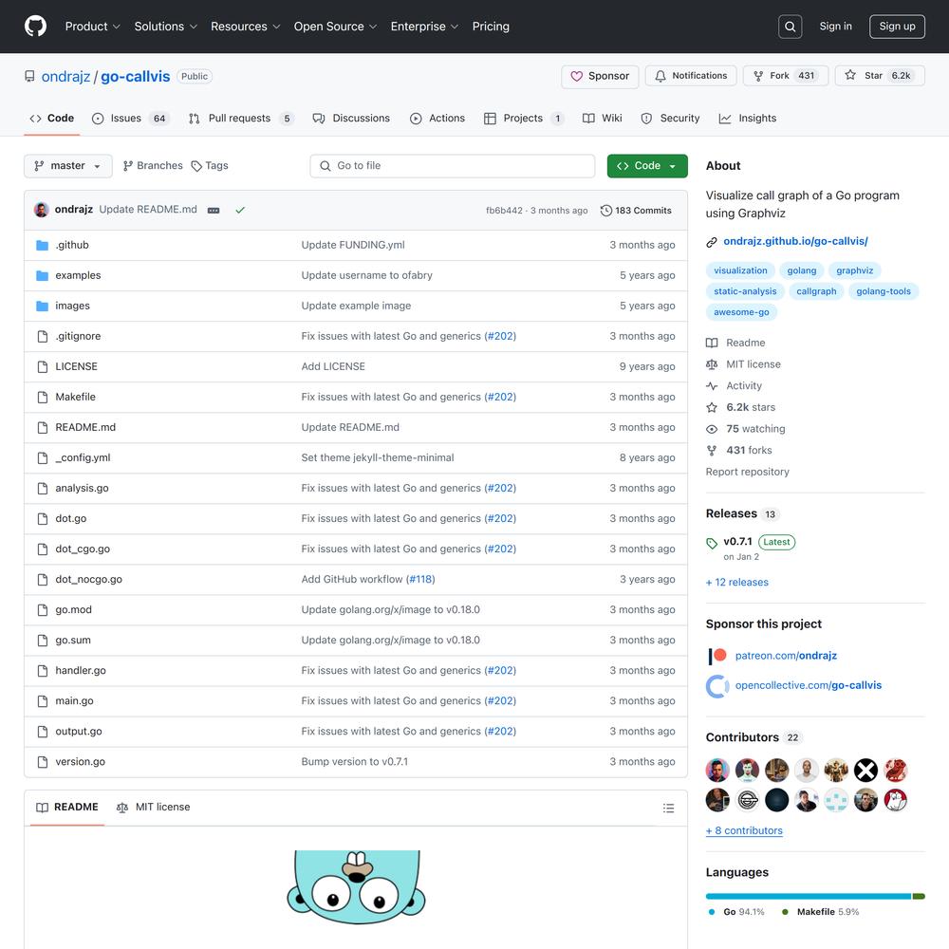Open the search magnifier icon in header

coord(790,27)
